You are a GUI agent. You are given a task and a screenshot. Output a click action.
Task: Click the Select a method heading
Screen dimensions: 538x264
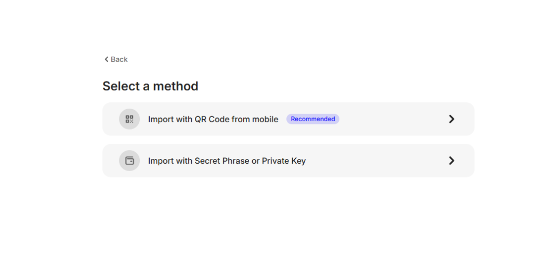click(150, 86)
